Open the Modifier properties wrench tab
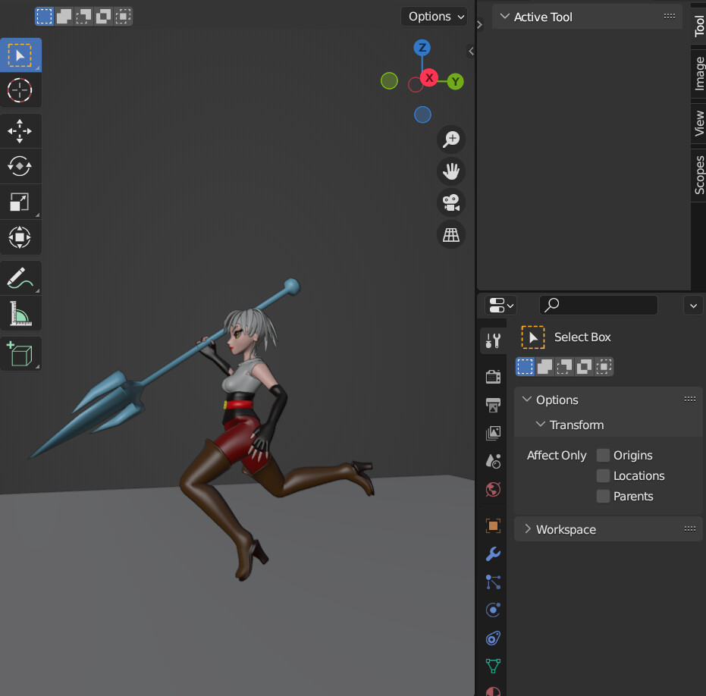The image size is (706, 696). tap(492, 554)
